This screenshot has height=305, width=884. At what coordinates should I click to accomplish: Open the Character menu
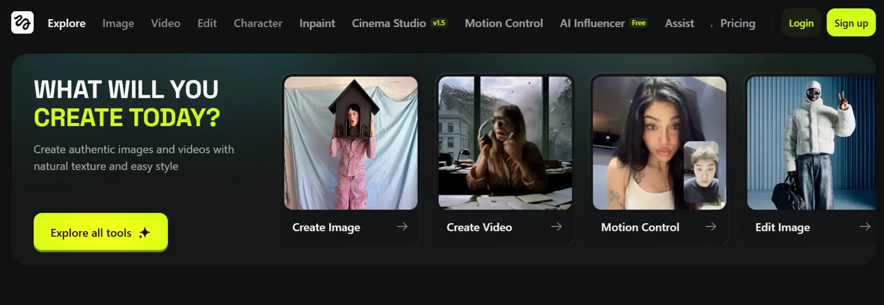coord(258,23)
